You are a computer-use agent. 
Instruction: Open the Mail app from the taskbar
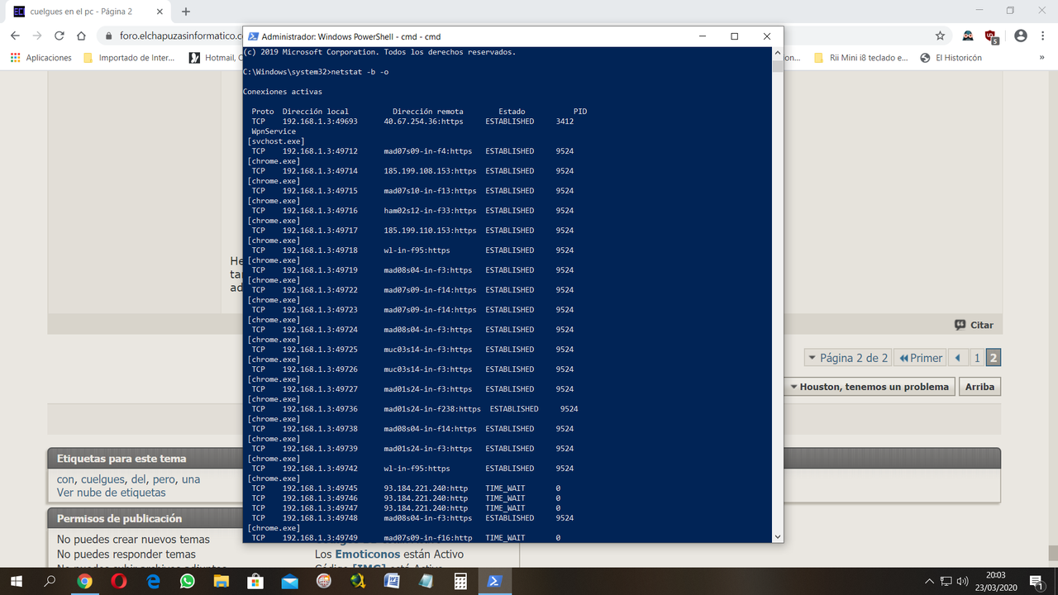pyautogui.click(x=289, y=581)
